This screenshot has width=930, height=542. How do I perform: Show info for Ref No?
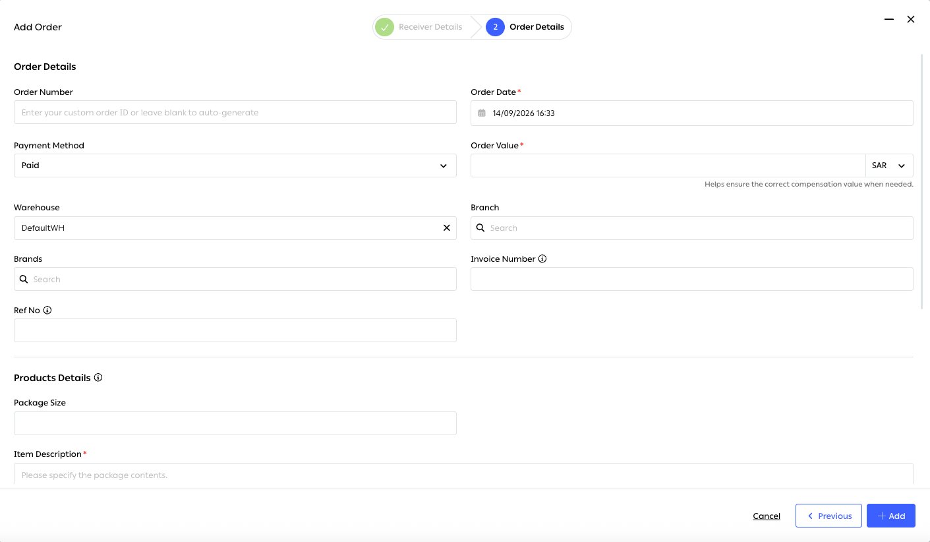pos(47,311)
